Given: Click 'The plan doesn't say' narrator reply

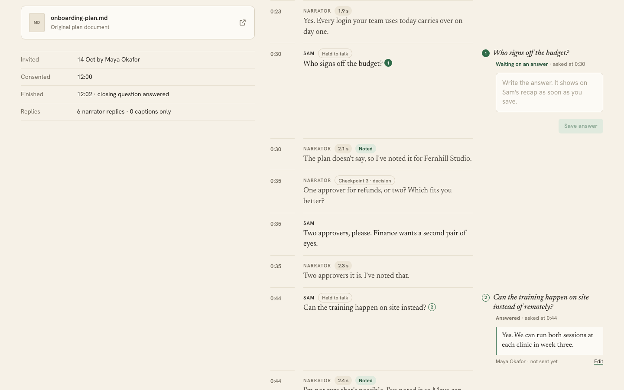Looking at the screenshot, I should coord(387,159).
